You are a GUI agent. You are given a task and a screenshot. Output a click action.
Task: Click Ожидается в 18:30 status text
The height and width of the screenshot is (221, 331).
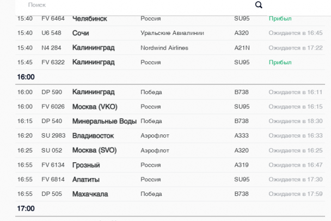click(296, 121)
